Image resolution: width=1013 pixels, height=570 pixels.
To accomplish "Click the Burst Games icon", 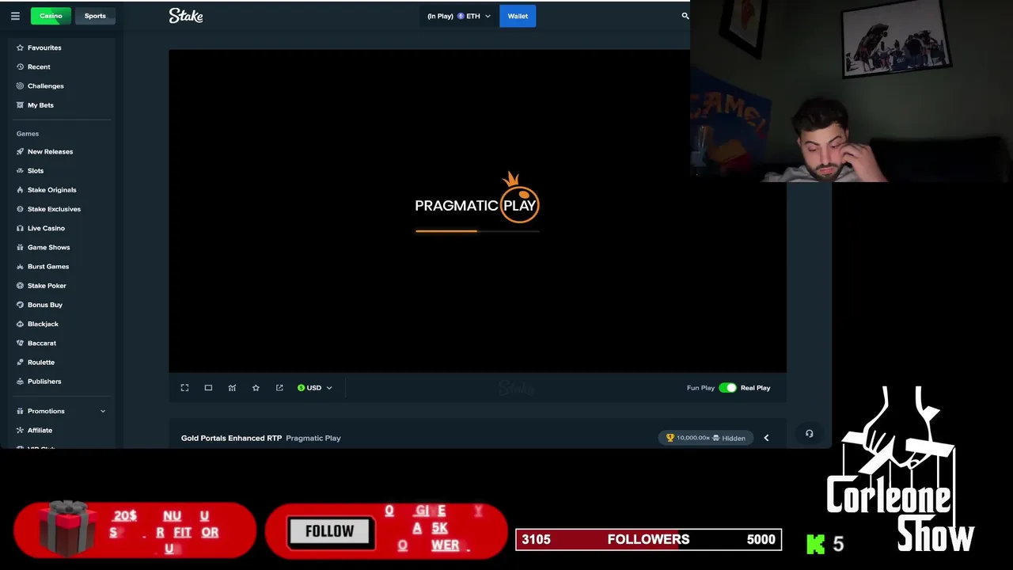I will 21,267.
